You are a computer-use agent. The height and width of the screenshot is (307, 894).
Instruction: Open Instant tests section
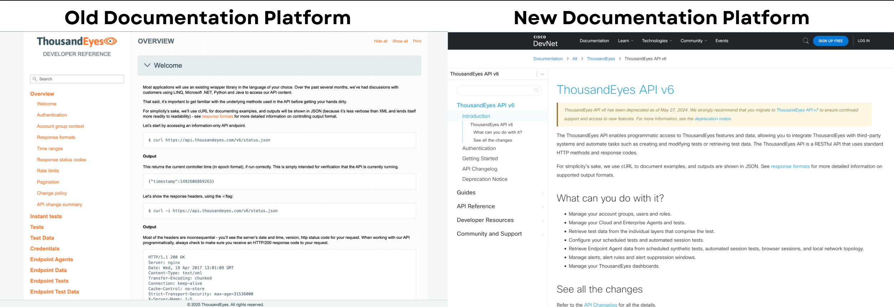[46, 216]
